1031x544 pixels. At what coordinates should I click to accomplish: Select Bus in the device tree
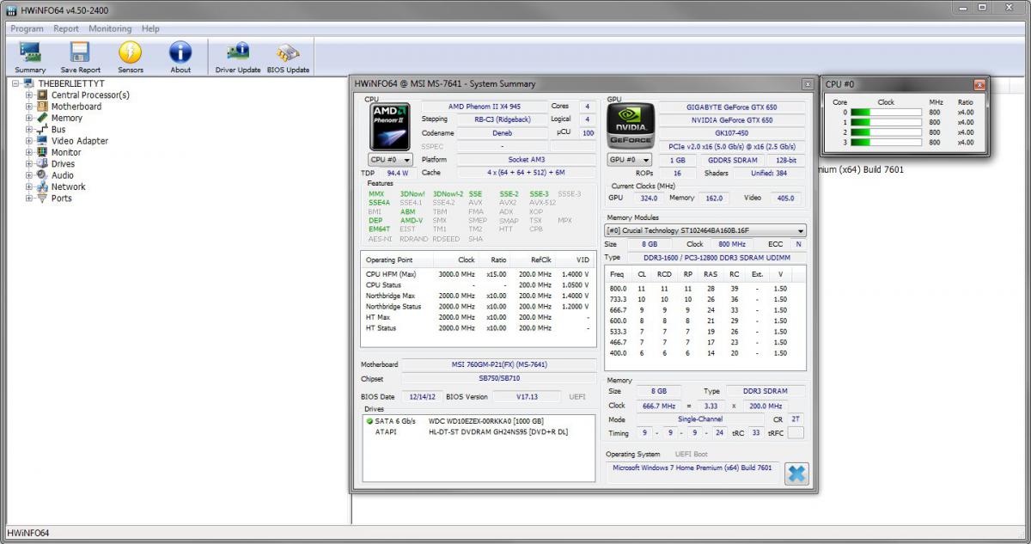(58, 129)
